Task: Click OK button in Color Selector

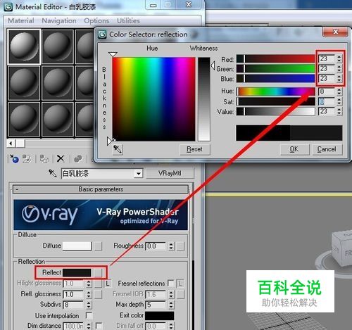Action: (x=294, y=149)
